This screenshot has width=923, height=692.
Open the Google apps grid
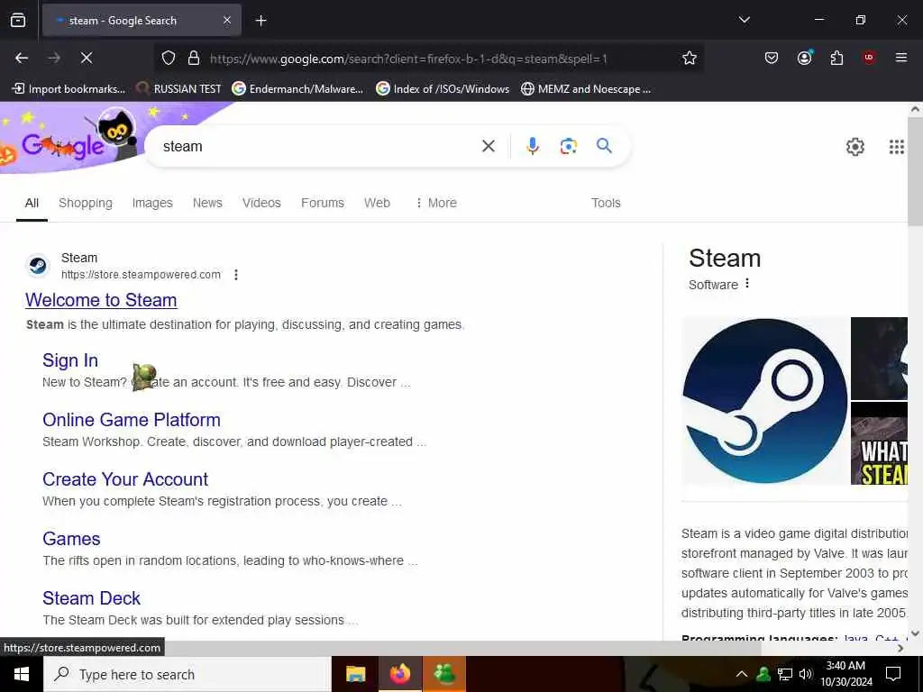point(896,147)
